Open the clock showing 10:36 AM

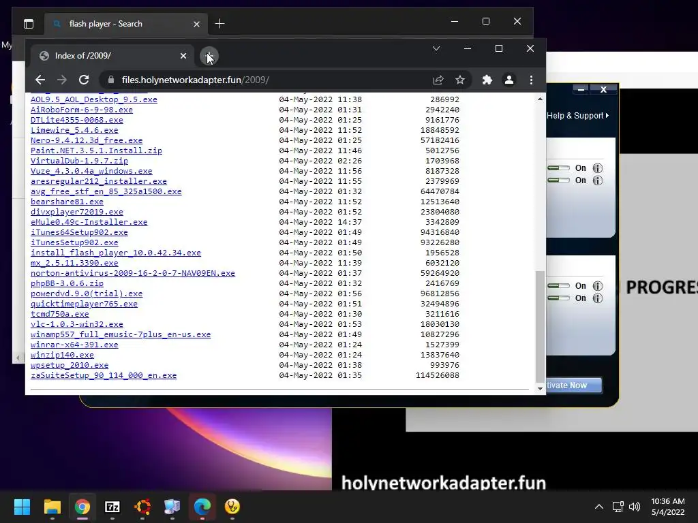668,507
